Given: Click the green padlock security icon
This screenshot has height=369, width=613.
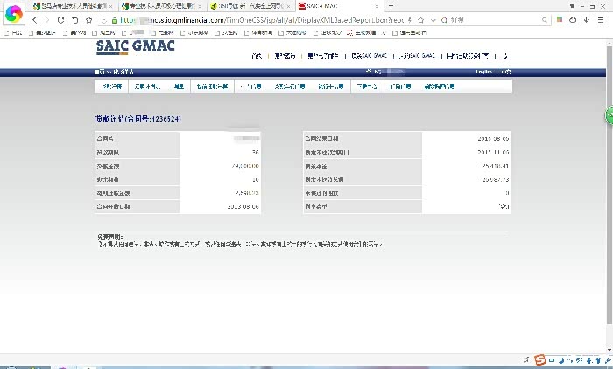Looking at the screenshot, I should click(x=115, y=20).
